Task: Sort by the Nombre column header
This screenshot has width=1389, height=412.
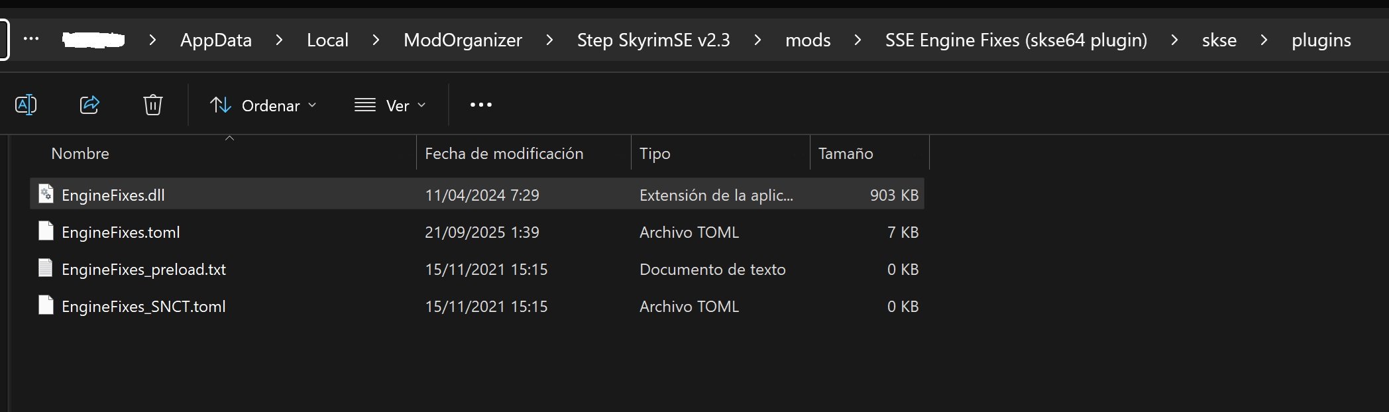Action: (x=80, y=154)
